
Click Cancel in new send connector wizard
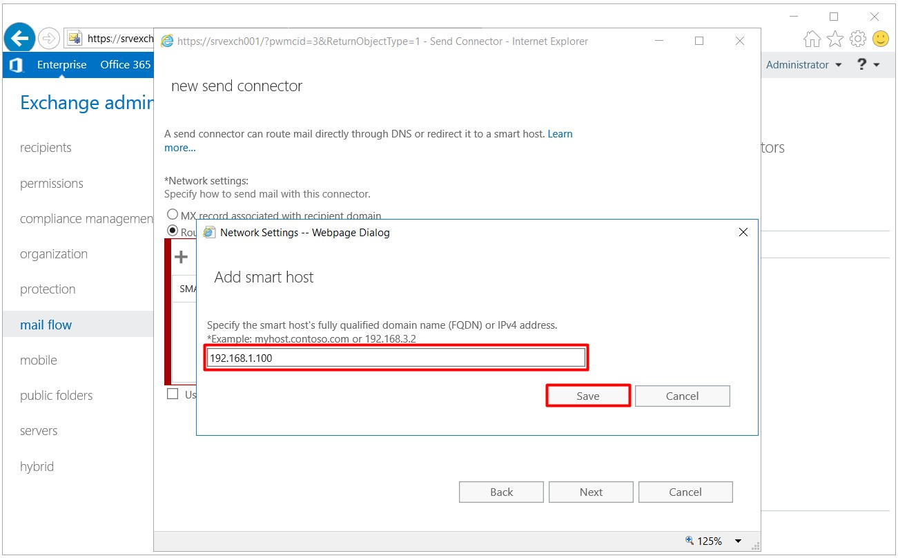pos(685,492)
